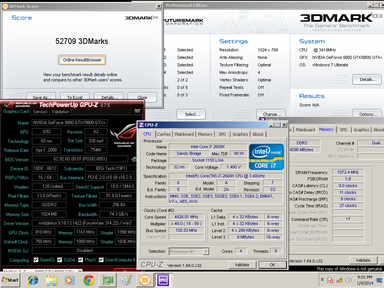The width and height of the screenshot is (384, 288).
Task: Toggle the OpenCL checkbox in GPU-Z
Action: [36, 259]
